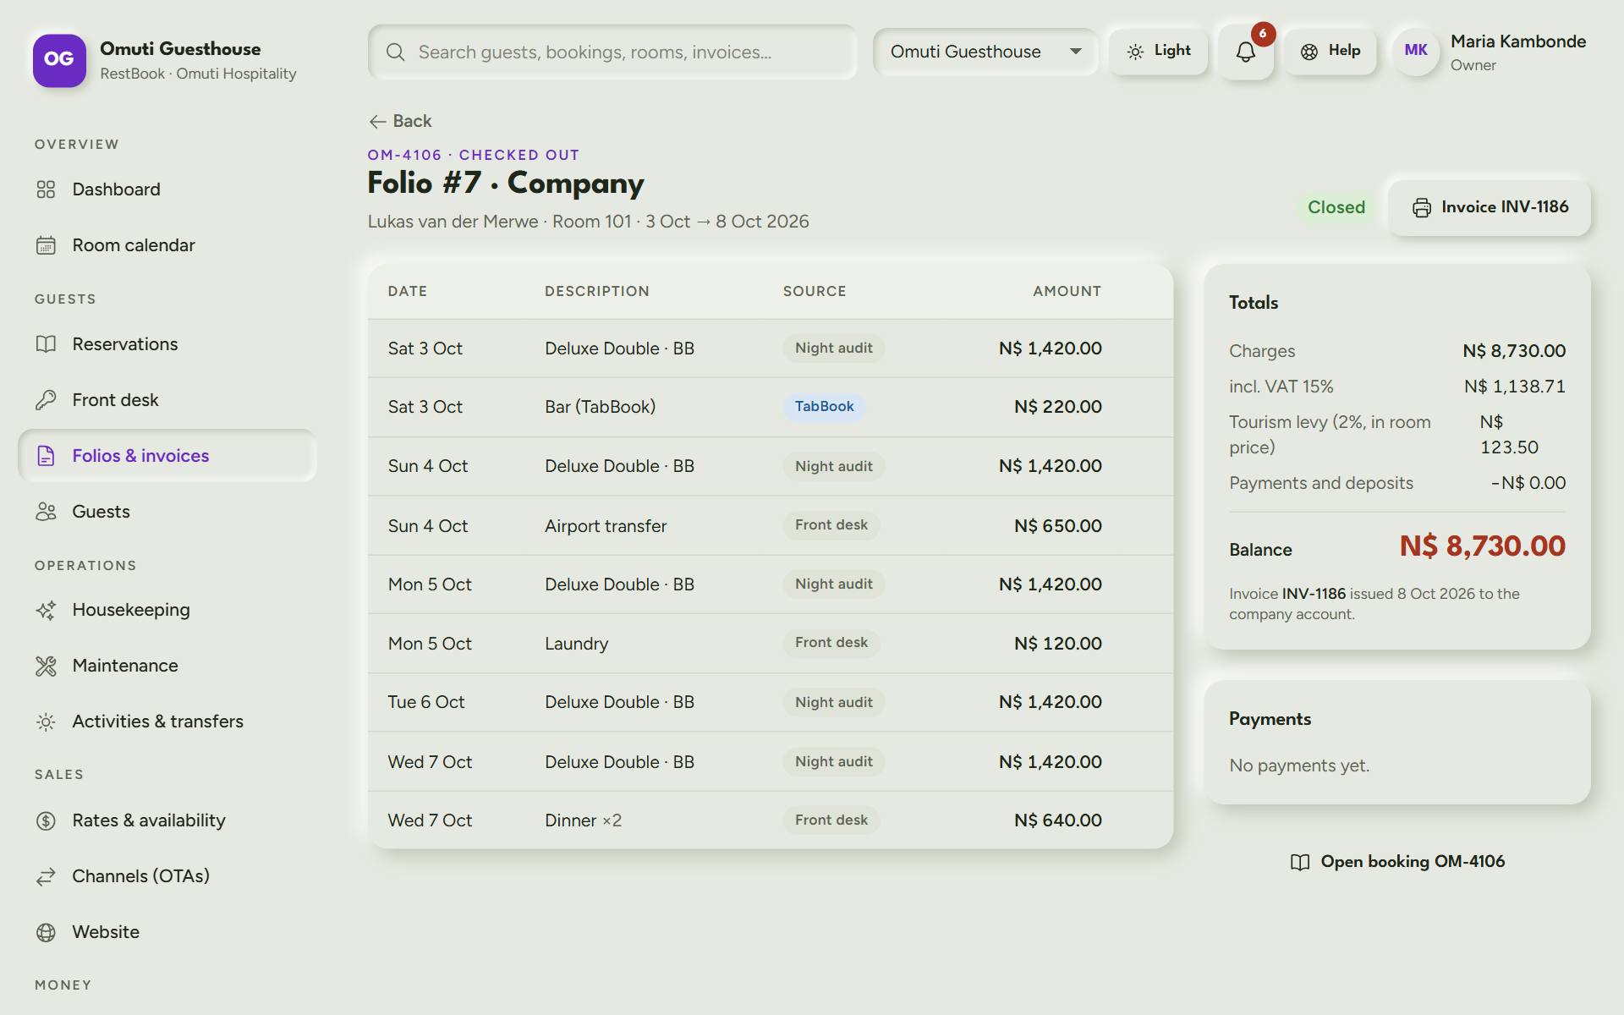The width and height of the screenshot is (1624, 1015).
Task: Click the Activities & transfers sun icon
Action: 46,721
